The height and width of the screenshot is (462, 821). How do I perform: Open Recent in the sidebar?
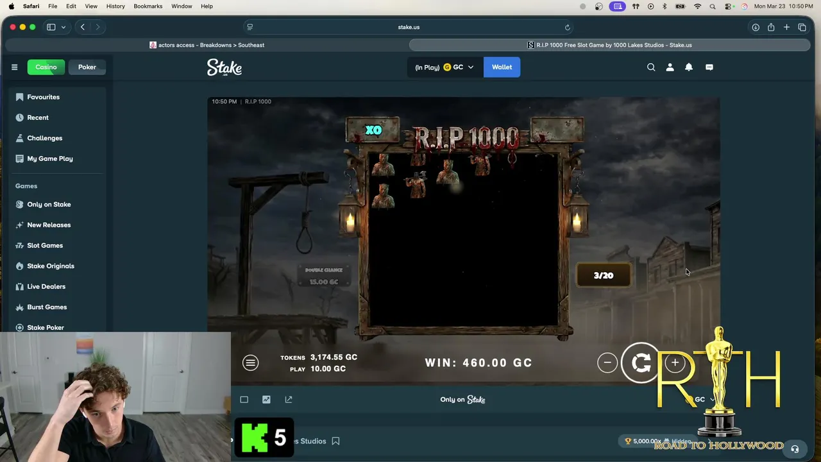coord(58,117)
